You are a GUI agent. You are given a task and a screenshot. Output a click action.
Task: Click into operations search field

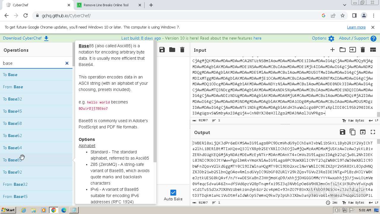tap(33, 63)
